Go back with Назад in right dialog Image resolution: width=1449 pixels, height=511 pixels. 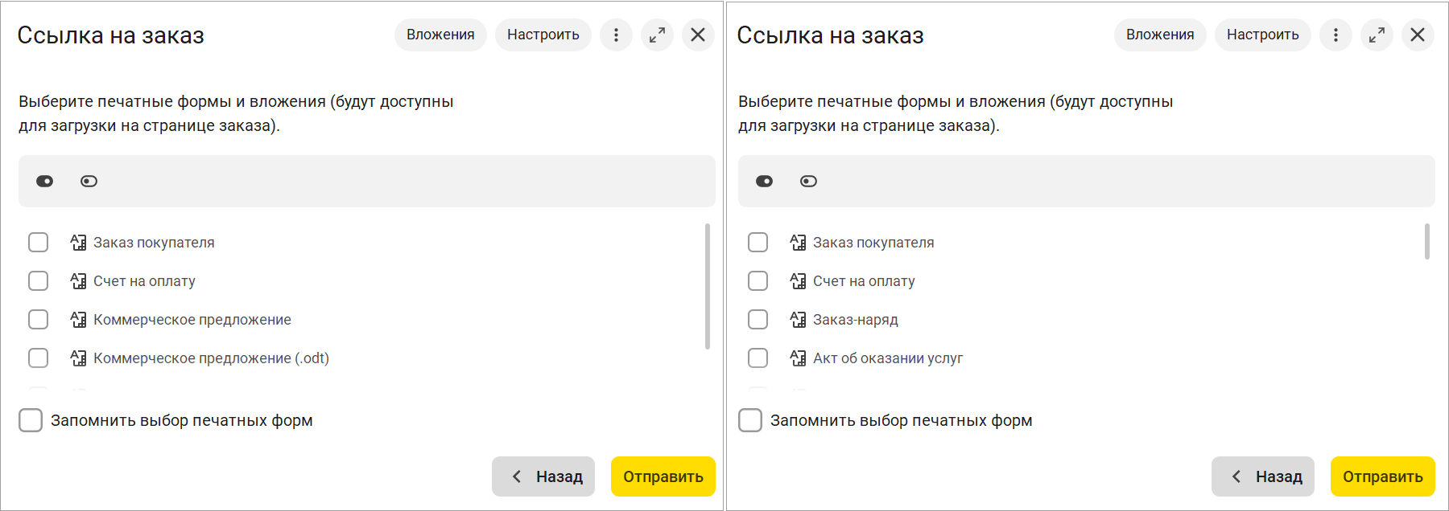click(1263, 476)
